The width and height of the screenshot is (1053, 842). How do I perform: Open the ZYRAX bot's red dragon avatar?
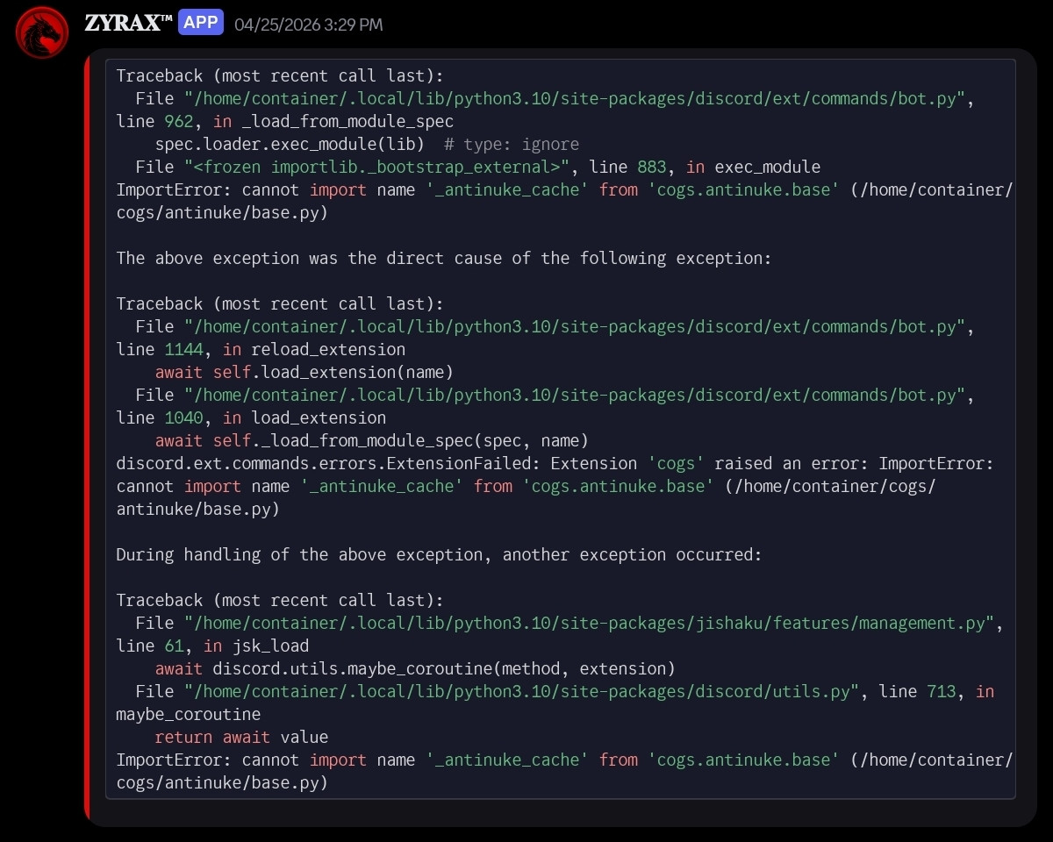click(42, 32)
